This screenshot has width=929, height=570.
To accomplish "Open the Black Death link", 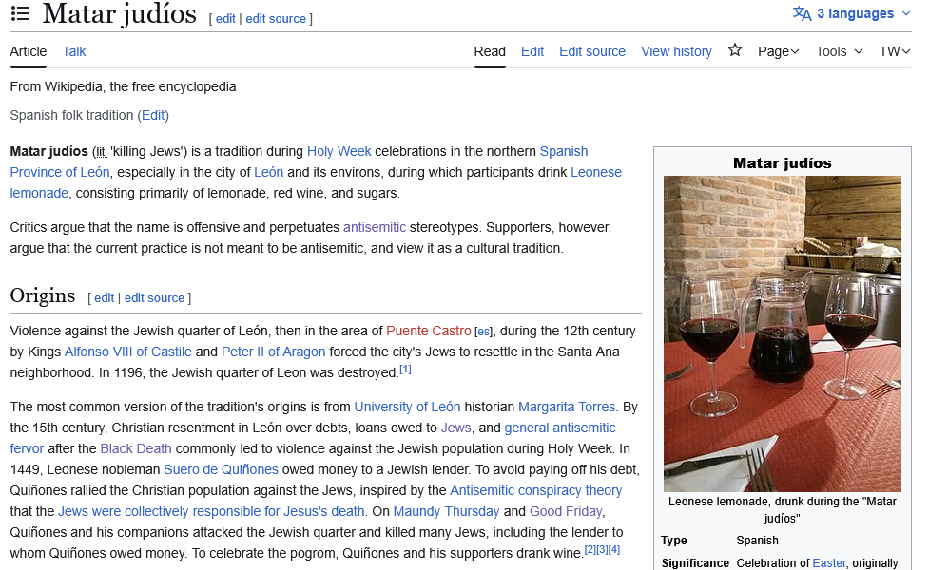I will [x=136, y=448].
